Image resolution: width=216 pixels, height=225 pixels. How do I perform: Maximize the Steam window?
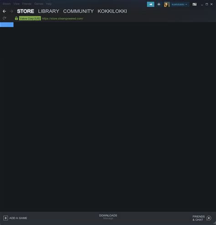click(207, 4)
